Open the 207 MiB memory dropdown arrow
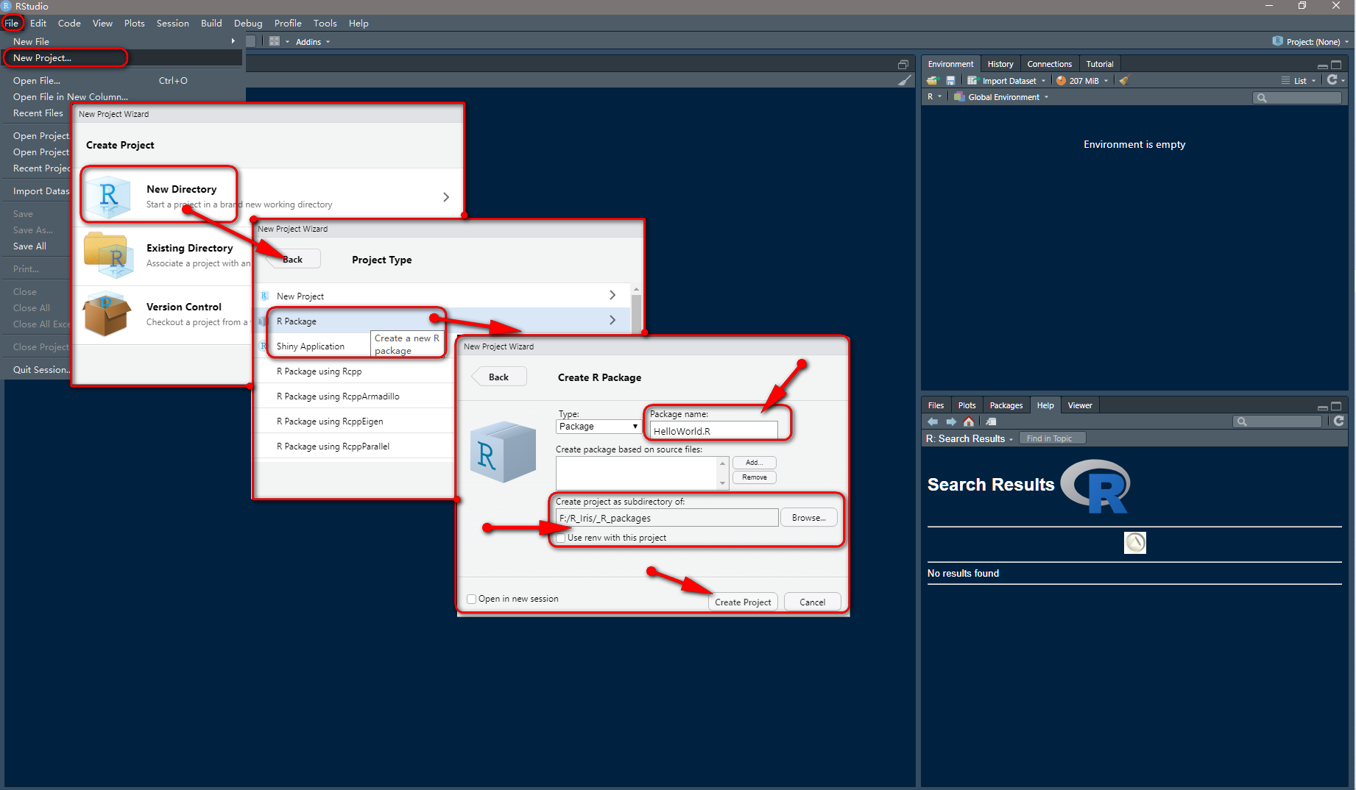The image size is (1356, 790). [x=1106, y=81]
